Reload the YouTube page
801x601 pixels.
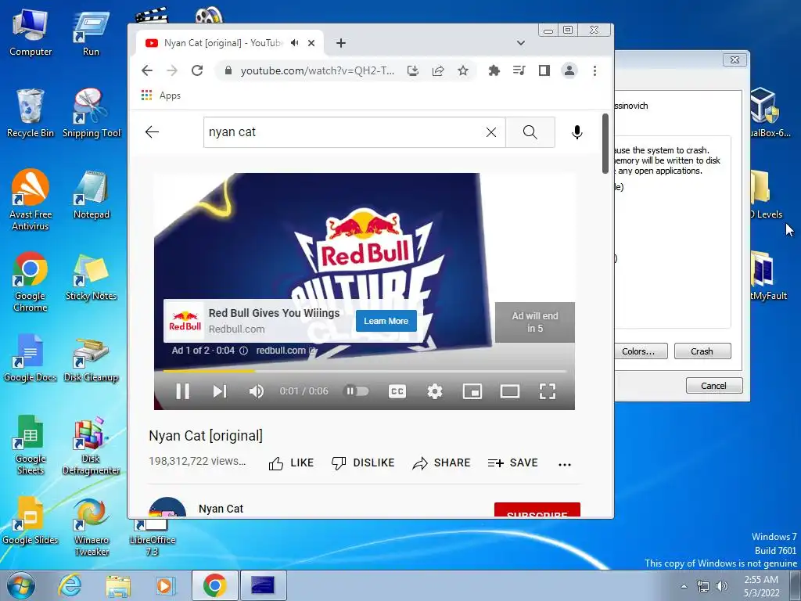pyautogui.click(x=197, y=70)
